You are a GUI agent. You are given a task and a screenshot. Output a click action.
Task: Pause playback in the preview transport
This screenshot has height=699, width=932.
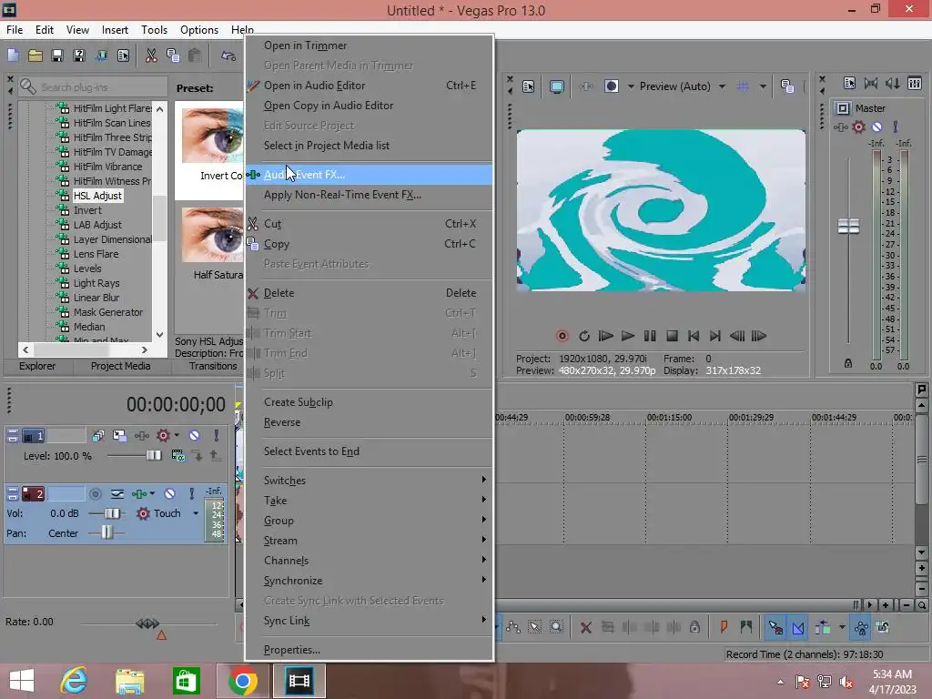pyautogui.click(x=650, y=336)
